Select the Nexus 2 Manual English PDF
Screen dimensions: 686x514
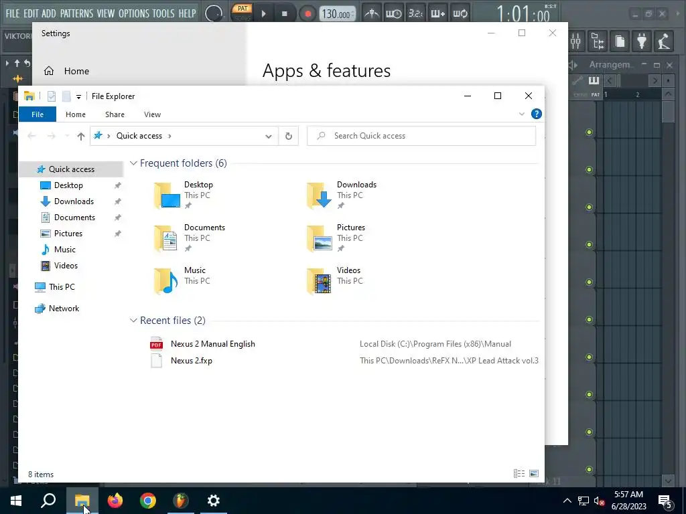click(x=212, y=344)
